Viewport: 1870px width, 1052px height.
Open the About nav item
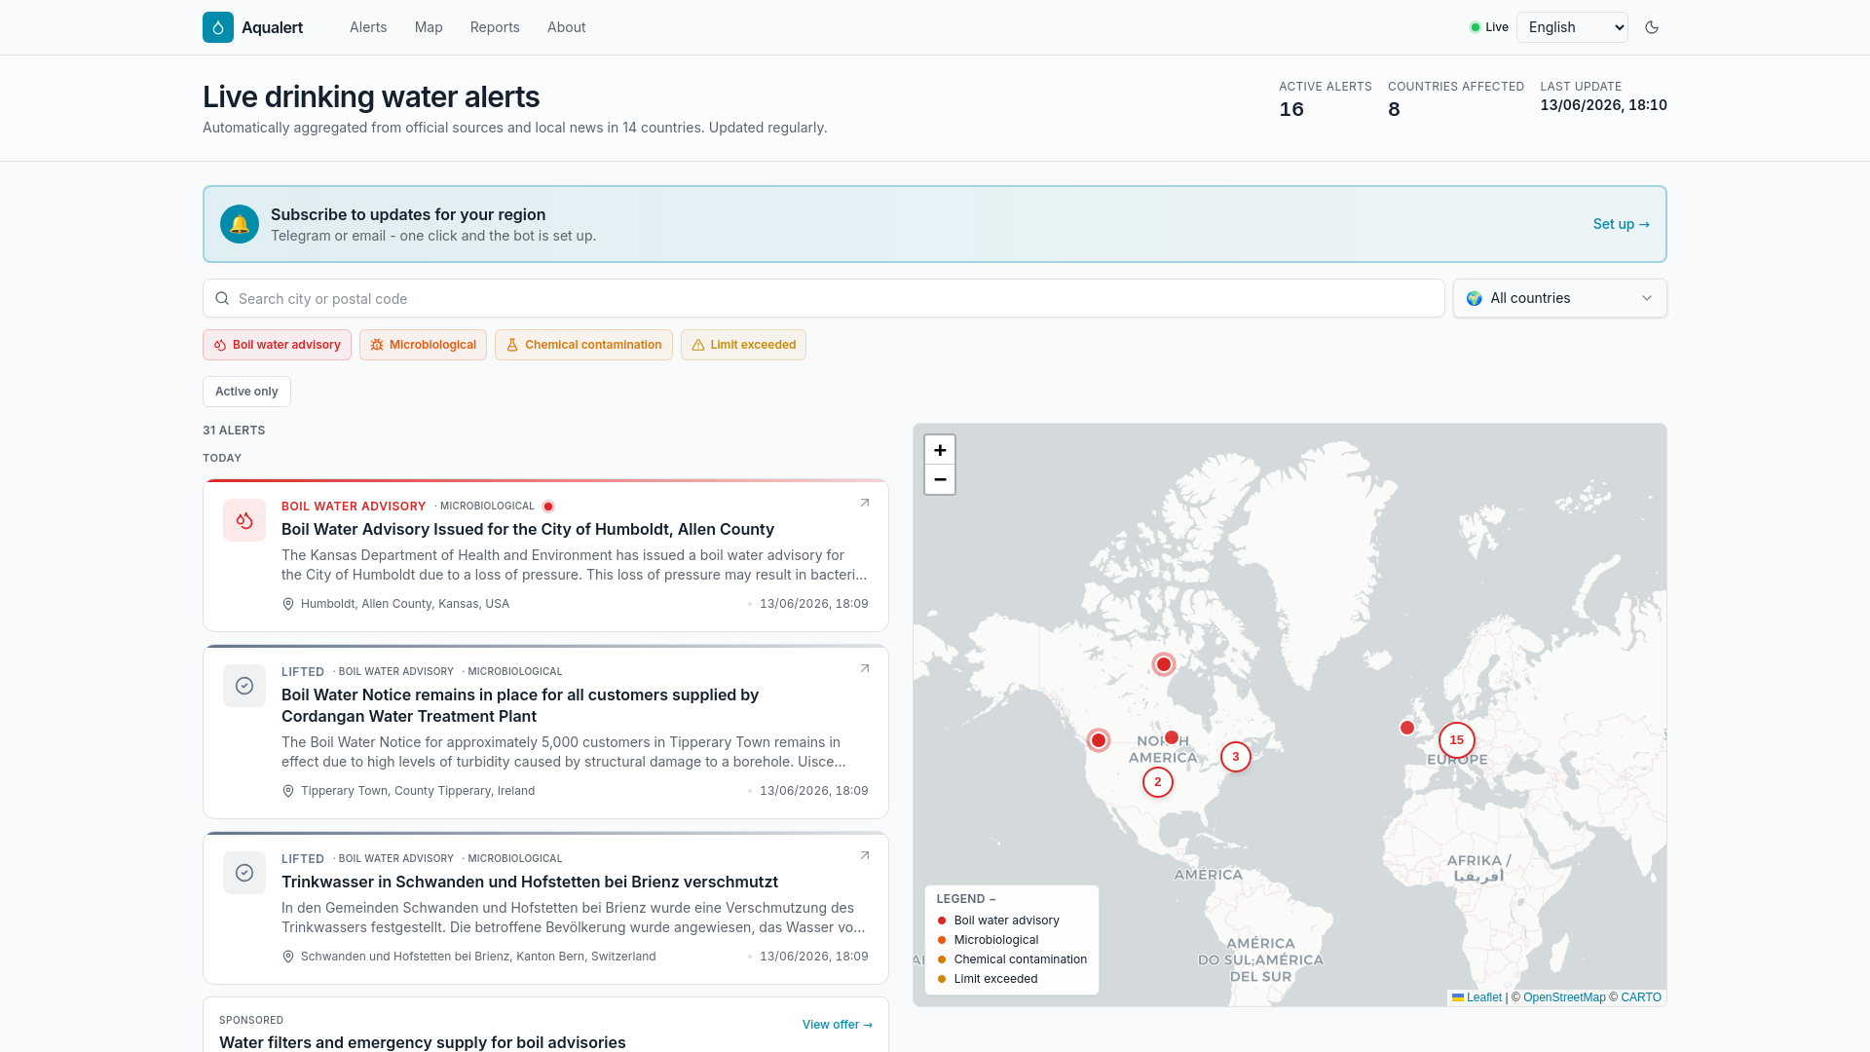567,27
